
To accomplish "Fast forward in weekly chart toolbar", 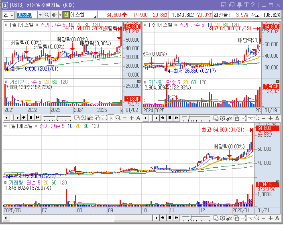I will [177, 118].
